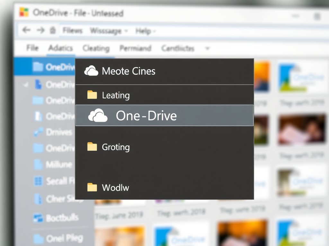Choose Leating from the popup menu
Viewport: 329px width, 246px height.
[x=164, y=95]
